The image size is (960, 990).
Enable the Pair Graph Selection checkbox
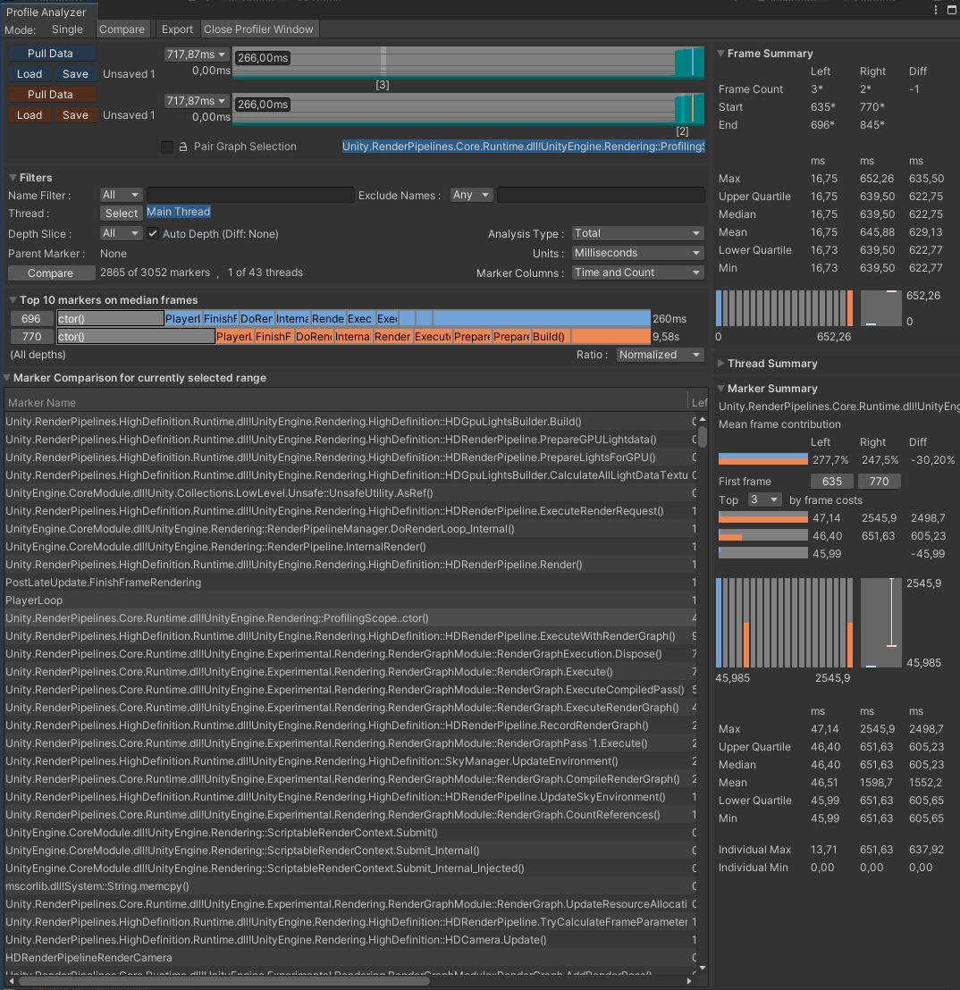pos(167,147)
